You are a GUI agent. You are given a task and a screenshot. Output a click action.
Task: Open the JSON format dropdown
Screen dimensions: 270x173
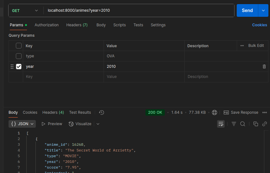tap(22, 124)
